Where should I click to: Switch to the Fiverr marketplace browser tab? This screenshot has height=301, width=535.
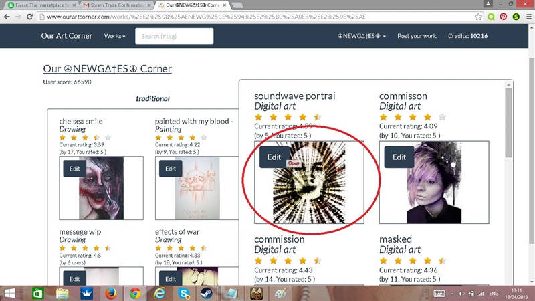(x=41, y=5)
